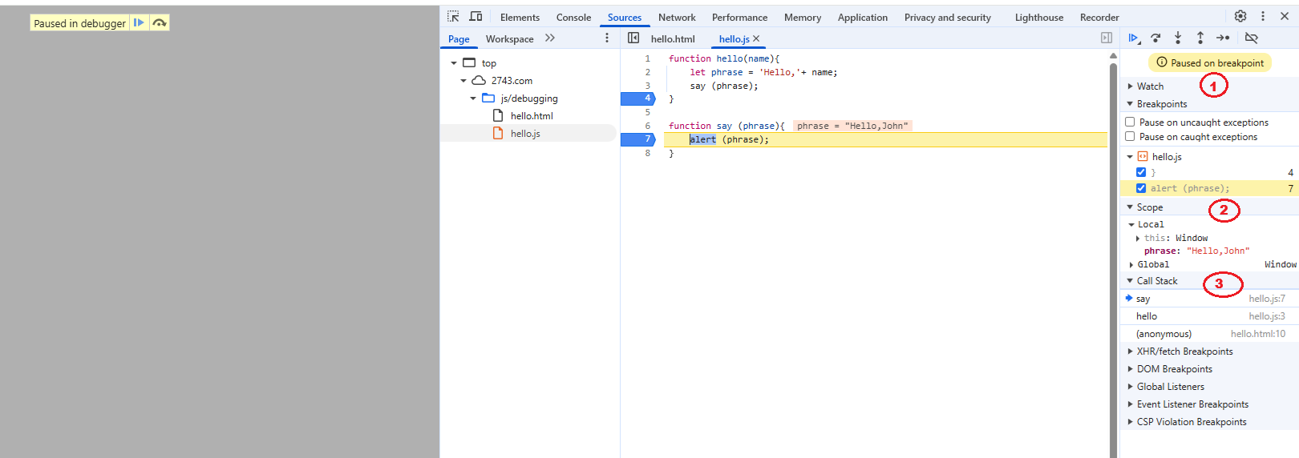
Task: Open the Application panel
Action: point(863,17)
